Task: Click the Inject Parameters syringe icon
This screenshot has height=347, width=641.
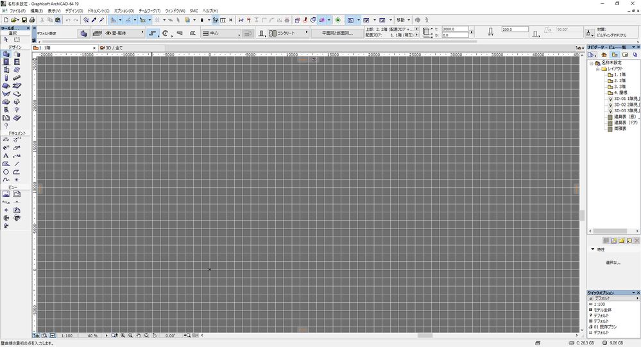Action: pyautogui.click(x=102, y=20)
